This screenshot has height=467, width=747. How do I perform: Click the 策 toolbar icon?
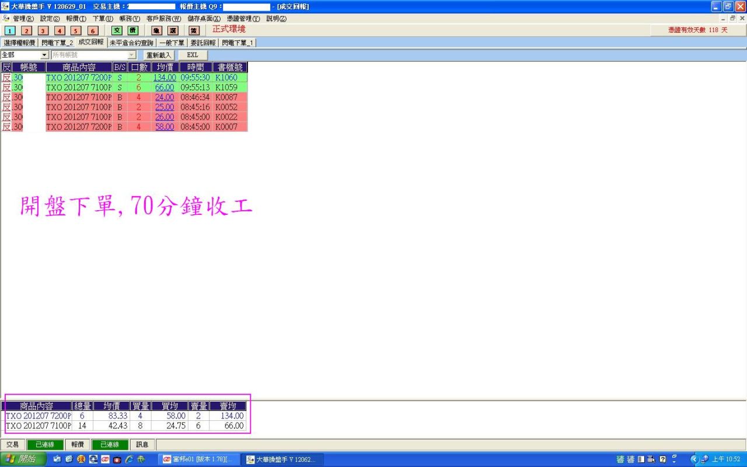pos(194,30)
